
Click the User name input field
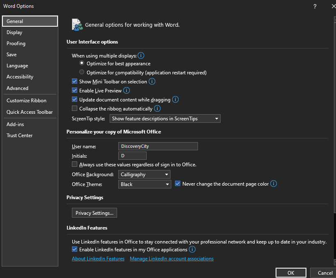[x=158, y=146]
